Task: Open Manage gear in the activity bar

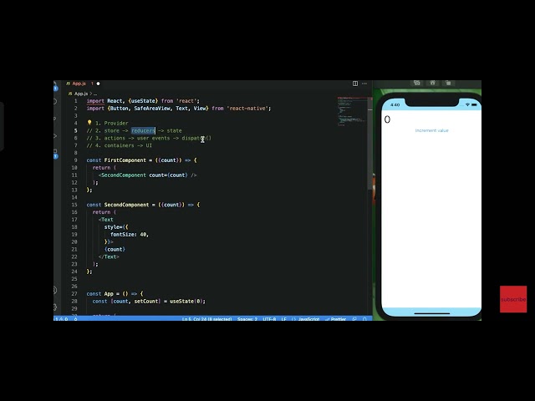Action: tap(55, 307)
